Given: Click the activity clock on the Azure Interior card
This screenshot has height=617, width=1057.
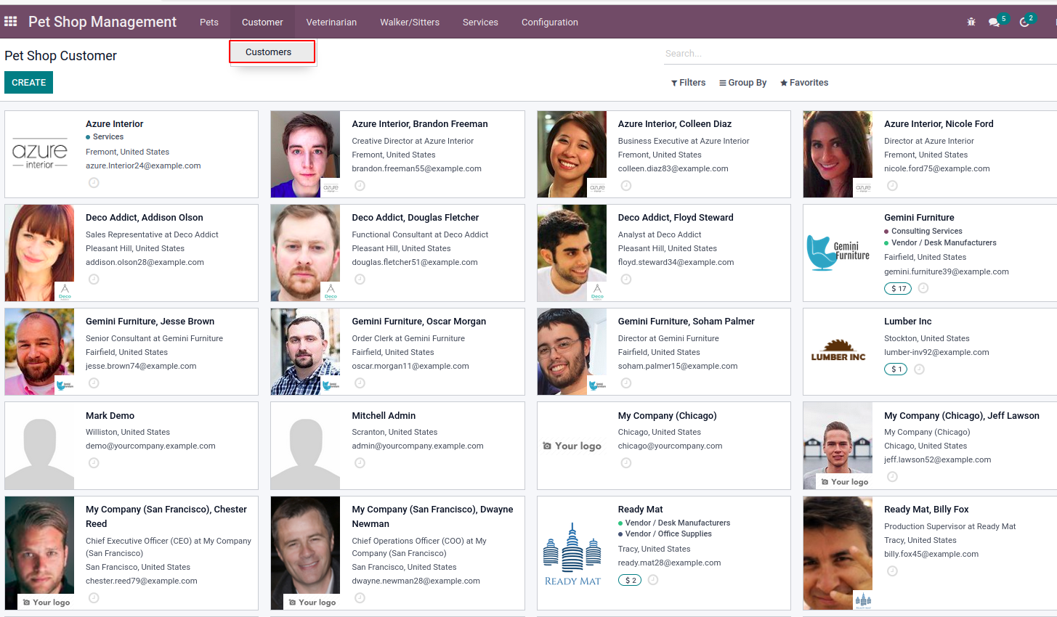Looking at the screenshot, I should (94, 183).
